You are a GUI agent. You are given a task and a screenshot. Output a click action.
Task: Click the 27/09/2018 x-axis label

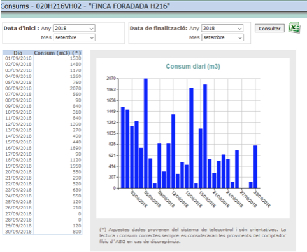tap(248, 199)
